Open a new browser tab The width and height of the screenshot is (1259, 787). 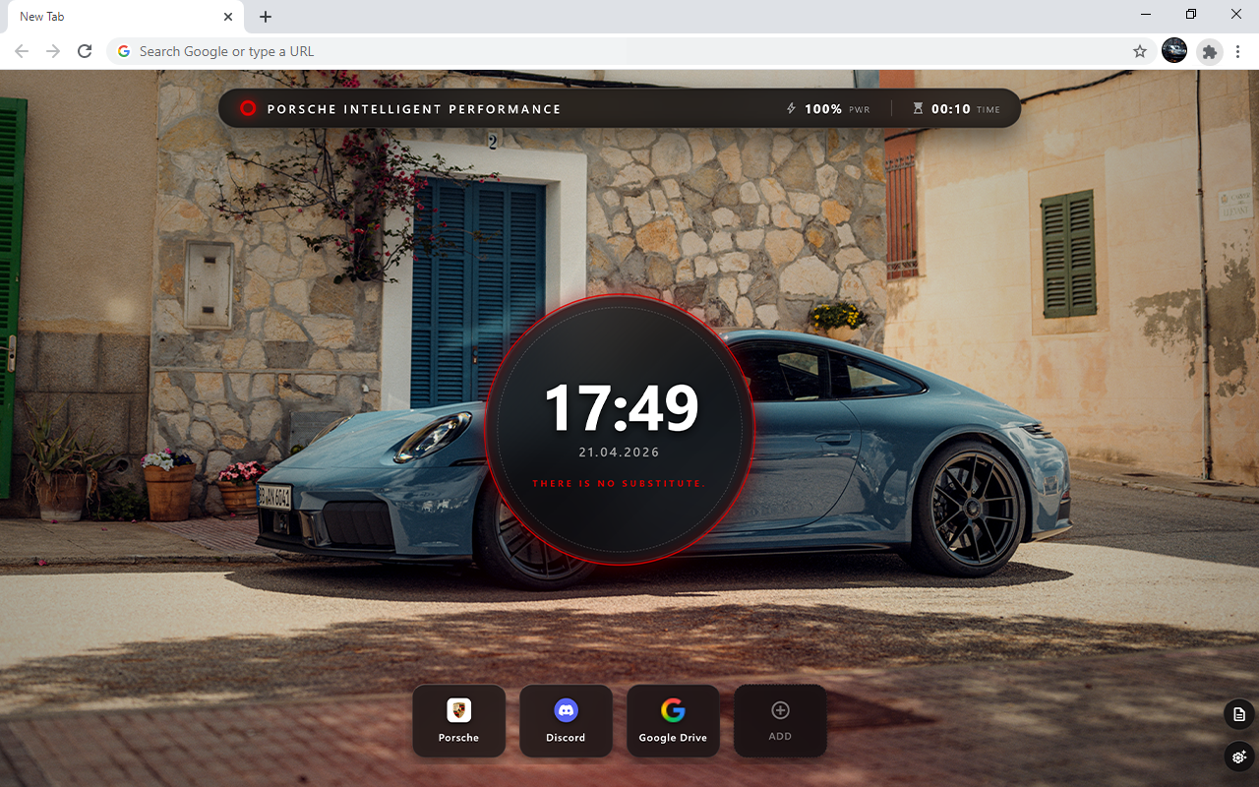[x=266, y=17]
